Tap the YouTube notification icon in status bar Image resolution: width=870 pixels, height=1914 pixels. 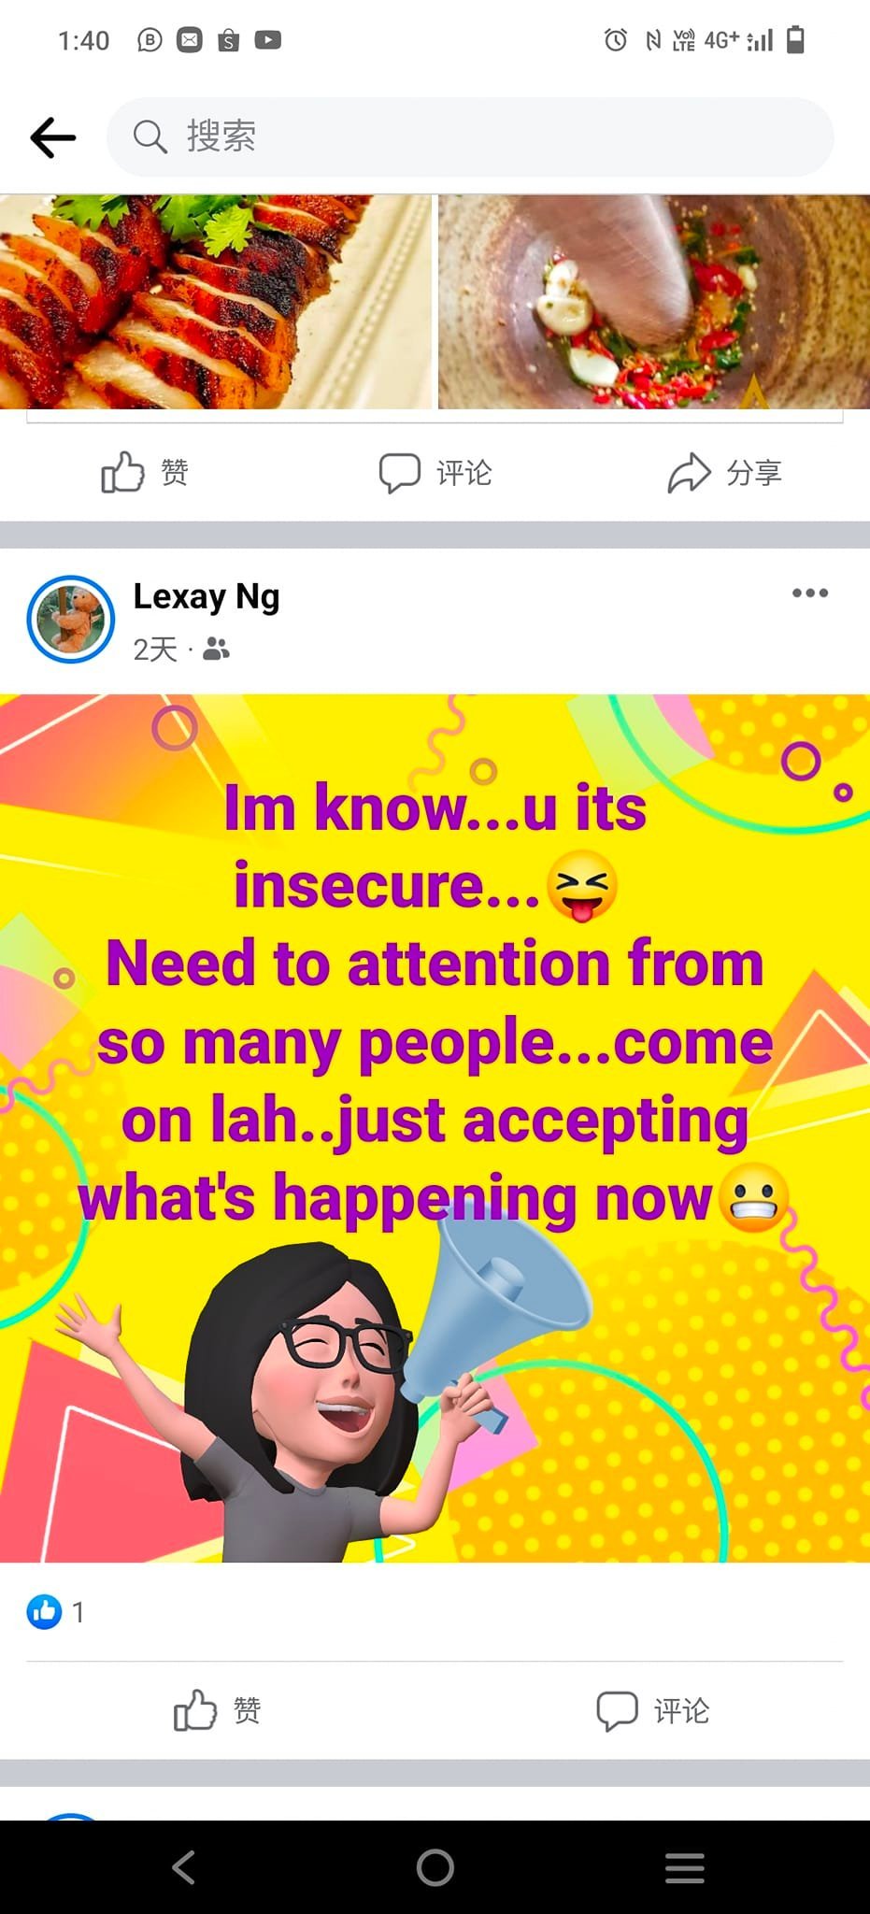[268, 39]
